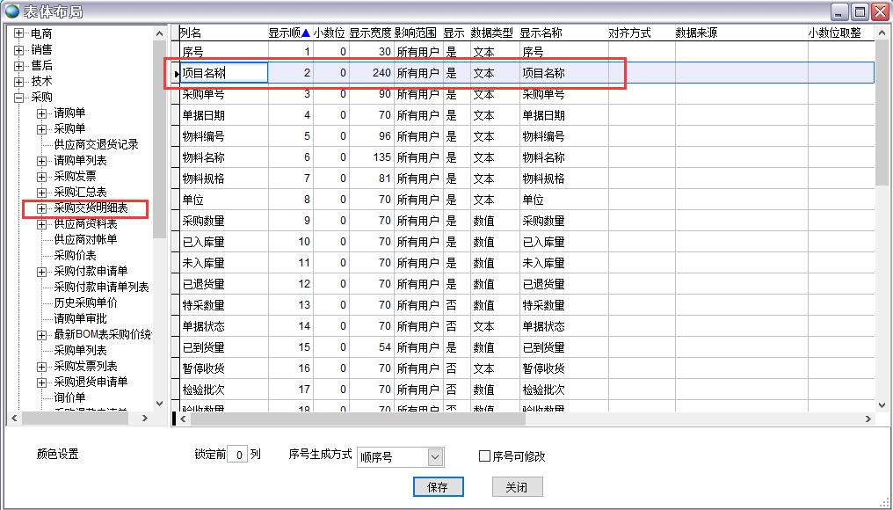The image size is (893, 510).
Task: Sort by the 显示顺 column header
Action: (x=288, y=33)
